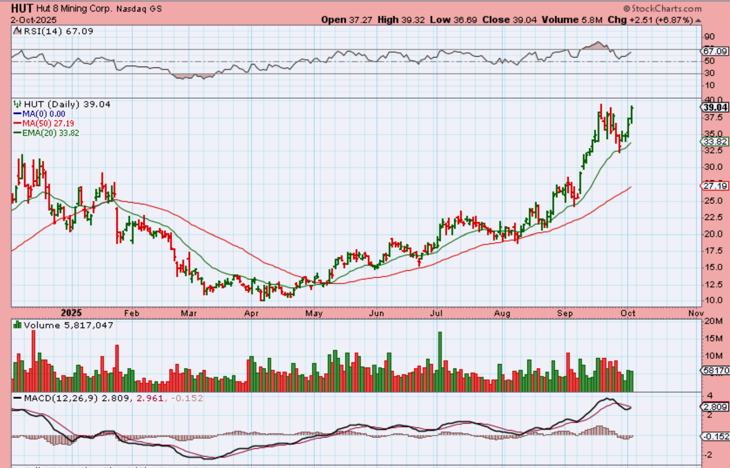
Task: Click the Nov label on the time axis
Action: click(696, 313)
